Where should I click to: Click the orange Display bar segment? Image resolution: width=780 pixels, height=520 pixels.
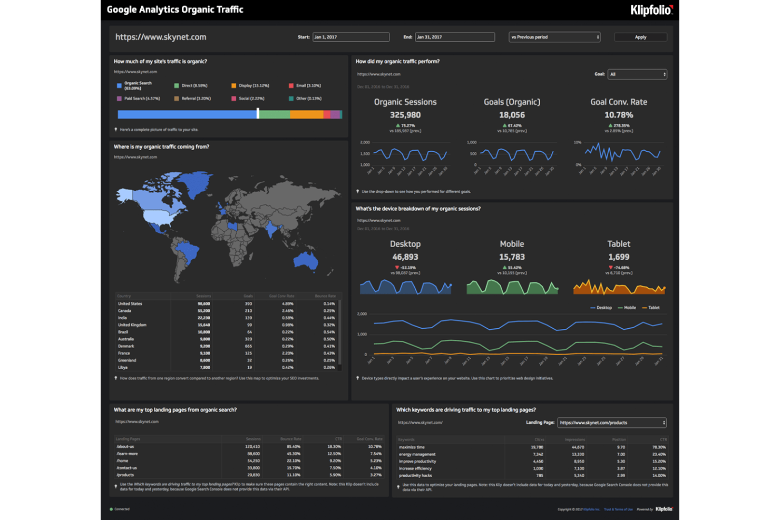307,114
